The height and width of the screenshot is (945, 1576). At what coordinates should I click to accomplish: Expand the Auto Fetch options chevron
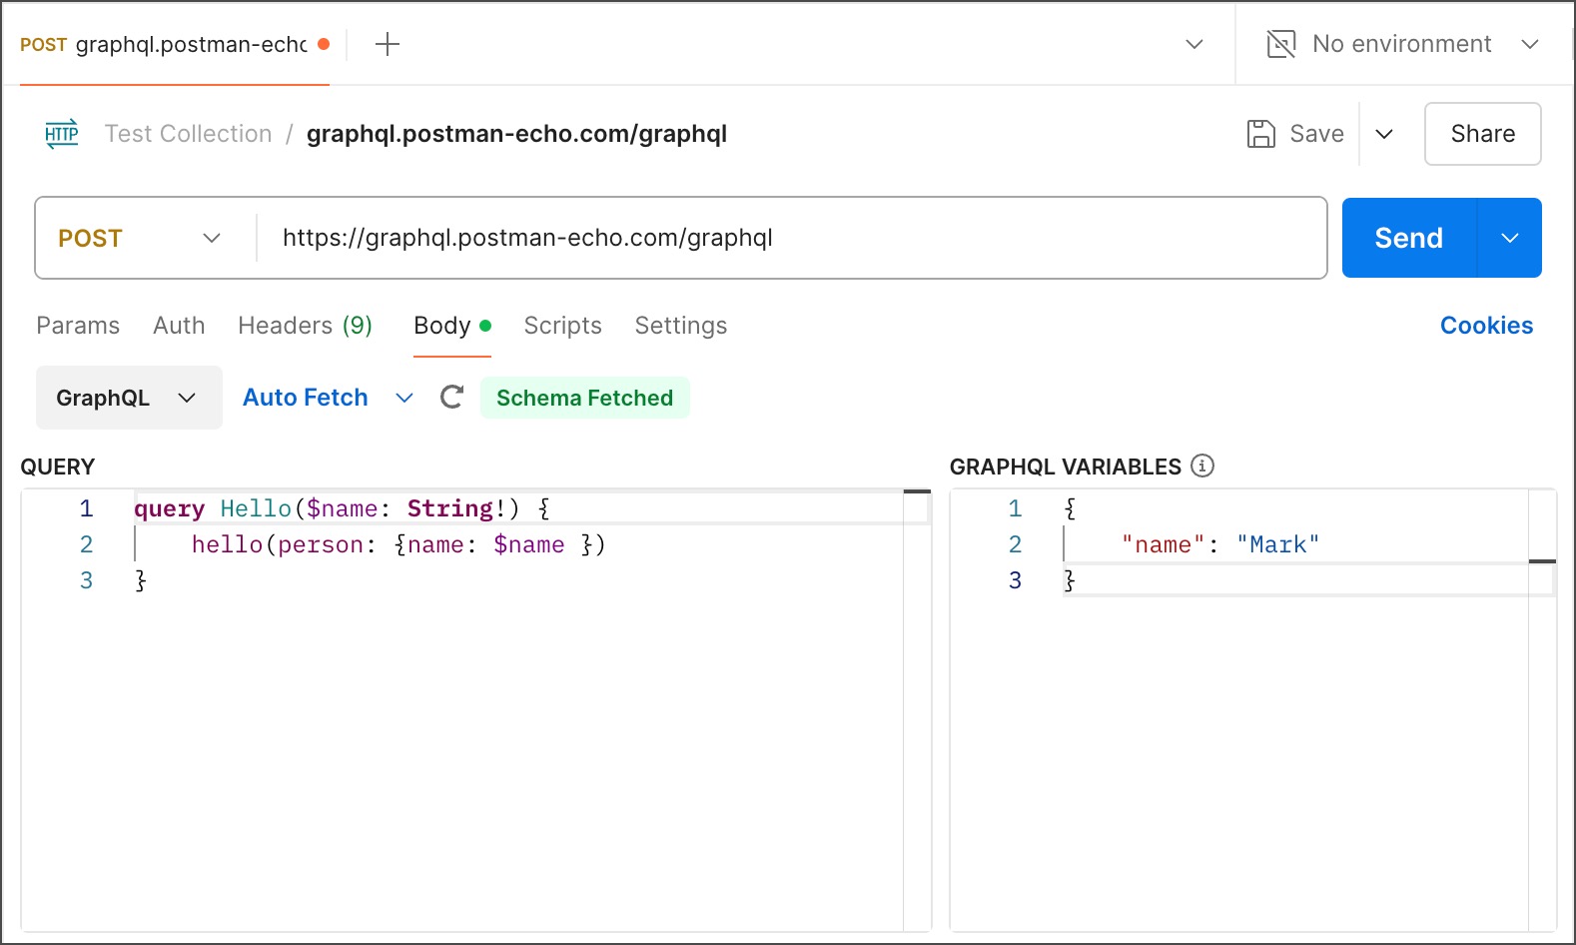pos(404,398)
